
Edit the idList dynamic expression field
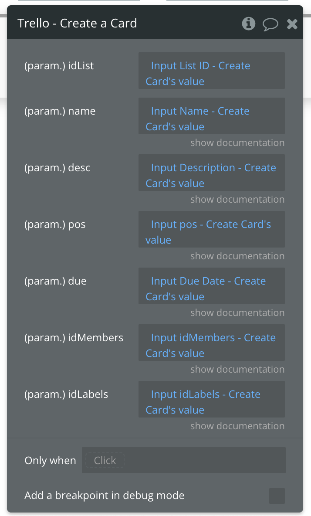click(x=211, y=71)
